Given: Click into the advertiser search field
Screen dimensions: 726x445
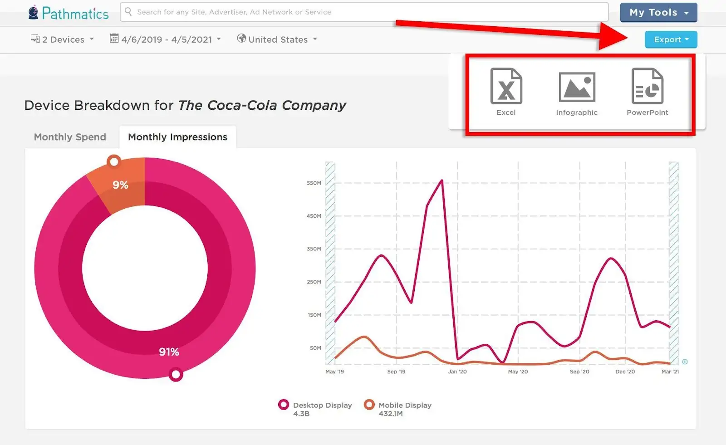Looking at the screenshot, I should pos(364,12).
